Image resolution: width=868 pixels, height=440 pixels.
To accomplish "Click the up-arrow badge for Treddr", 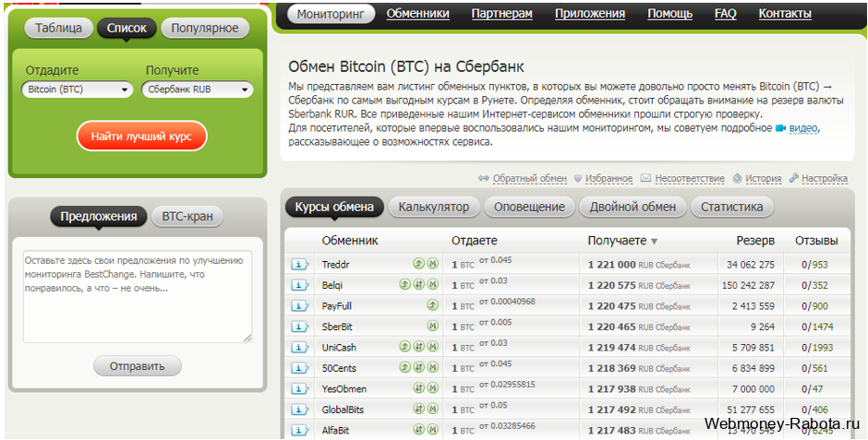I will [419, 264].
